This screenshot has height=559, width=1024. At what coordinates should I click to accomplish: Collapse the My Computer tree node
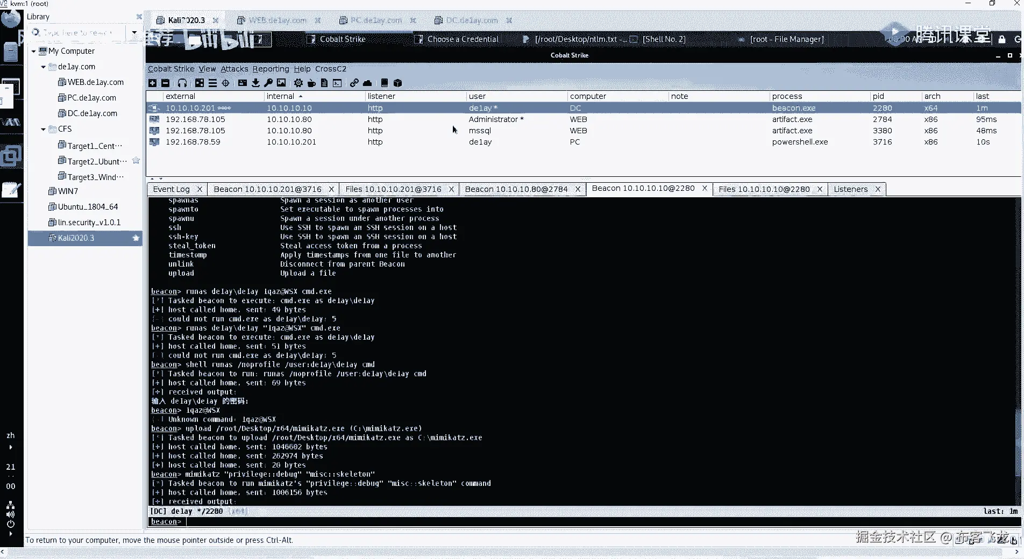(33, 51)
